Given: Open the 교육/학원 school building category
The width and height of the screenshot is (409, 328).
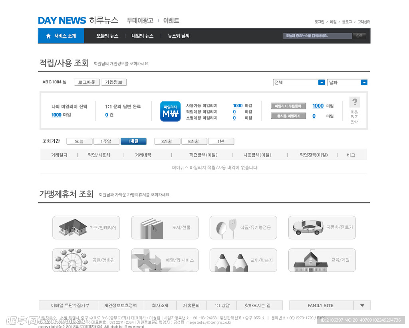Looking at the screenshot, I should pos(322,260).
